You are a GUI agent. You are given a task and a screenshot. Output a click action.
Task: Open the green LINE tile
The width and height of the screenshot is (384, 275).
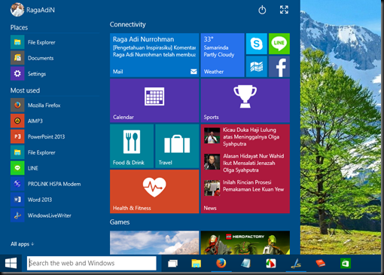pos(279,44)
